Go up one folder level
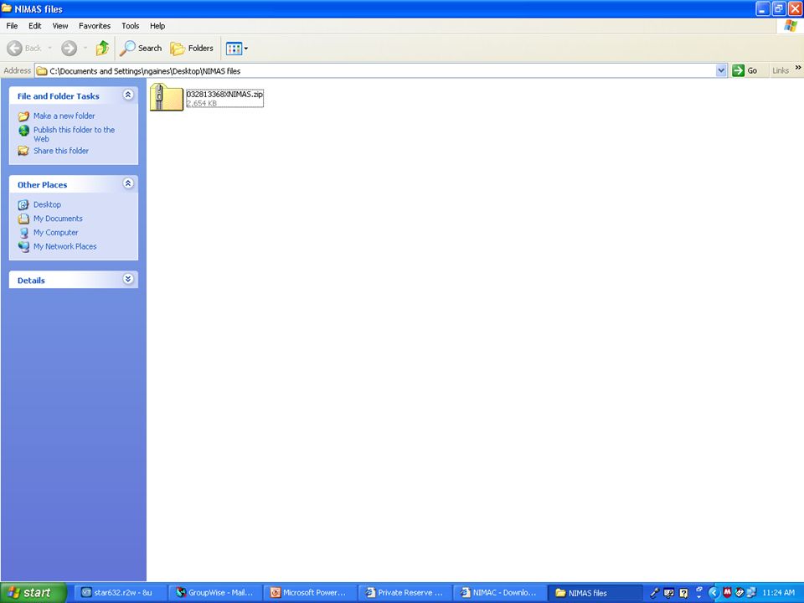 pos(102,49)
